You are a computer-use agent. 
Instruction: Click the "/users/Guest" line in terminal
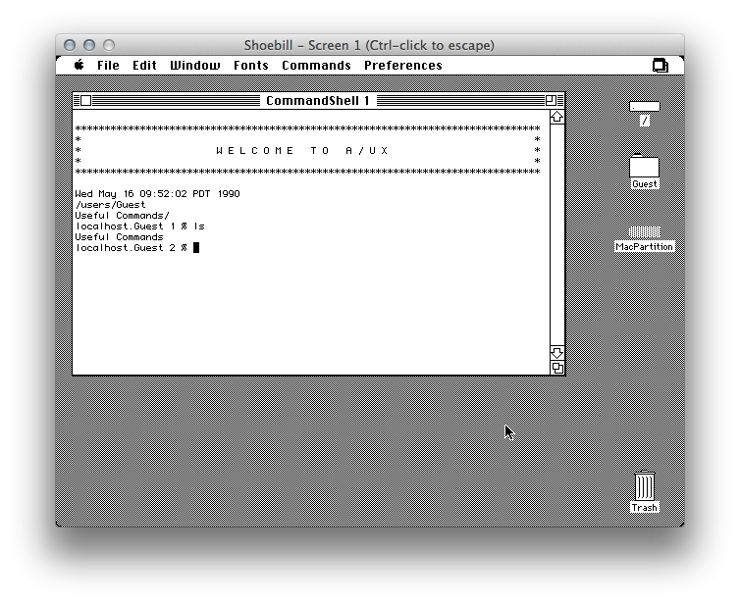[111, 205]
